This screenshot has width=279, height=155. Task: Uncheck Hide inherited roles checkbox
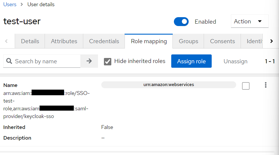(107, 62)
